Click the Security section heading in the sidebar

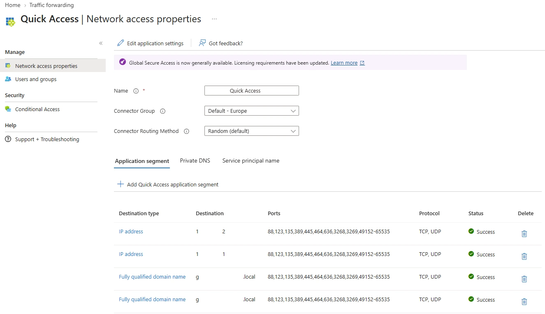click(14, 95)
